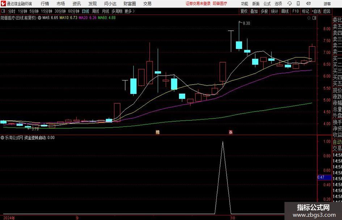This screenshot has width=342, height=220.
Task: Click the MA60: 4.88 indicator label
Action: coord(107,18)
